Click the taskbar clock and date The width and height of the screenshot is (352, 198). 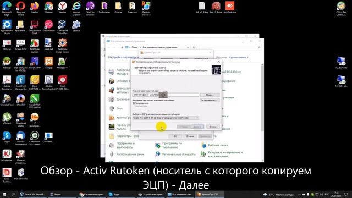click(x=336, y=194)
